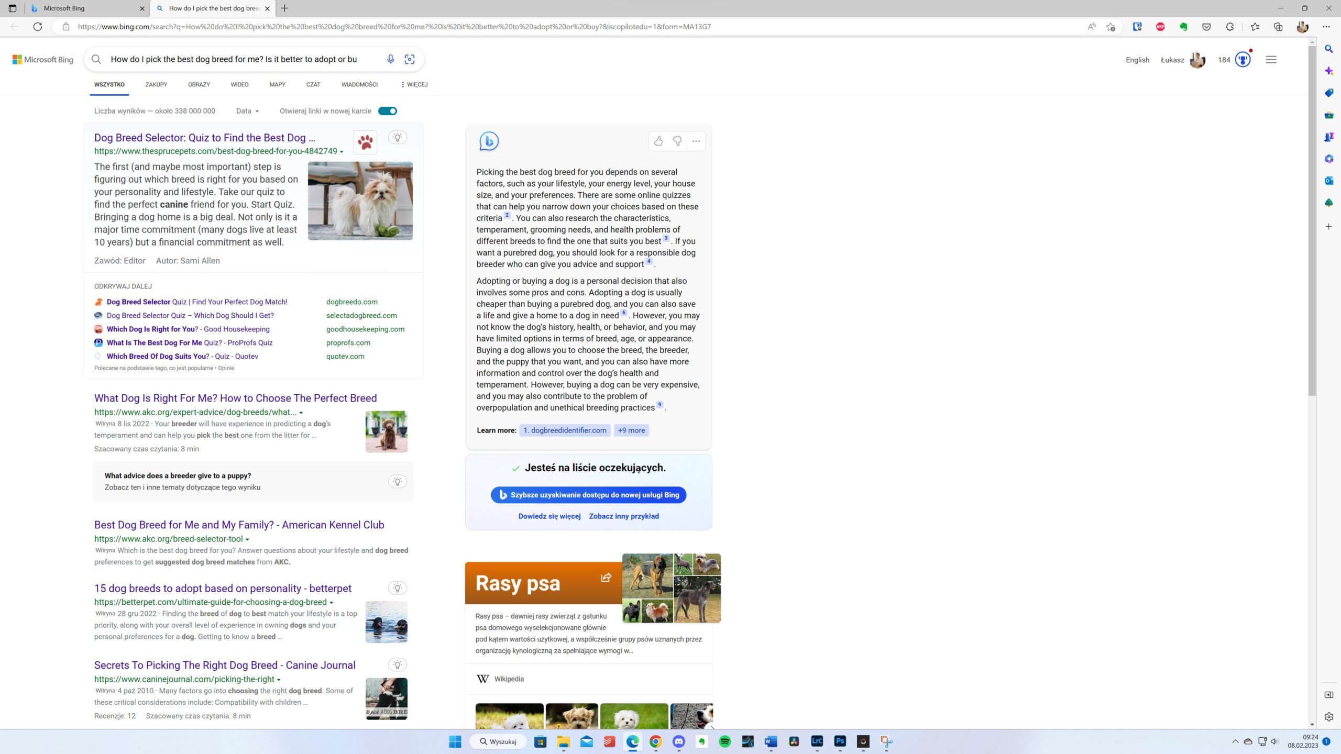The image size is (1341, 754).
Task: Open Rewards trophy icon with 184 points
Action: click(1243, 60)
